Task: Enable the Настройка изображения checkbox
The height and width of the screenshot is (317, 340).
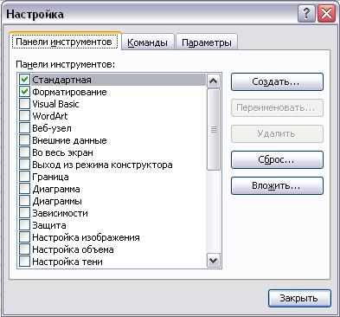Action: pos(24,237)
